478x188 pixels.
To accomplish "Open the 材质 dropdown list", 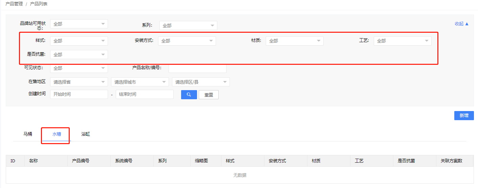I will click(x=294, y=41).
